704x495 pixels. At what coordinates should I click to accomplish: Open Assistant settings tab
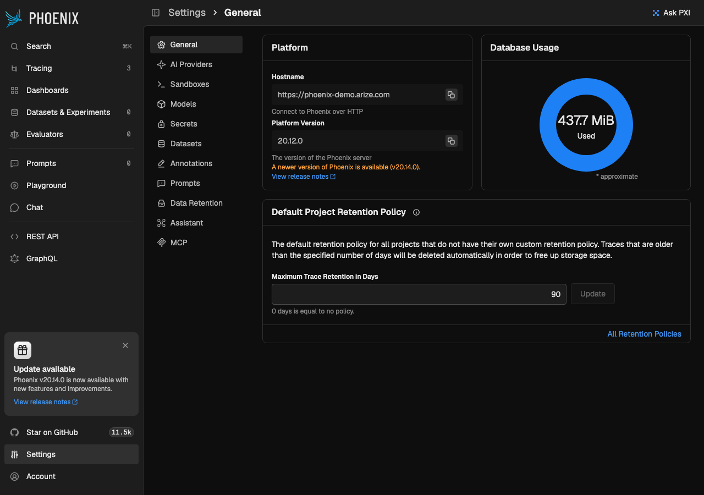coord(196,223)
